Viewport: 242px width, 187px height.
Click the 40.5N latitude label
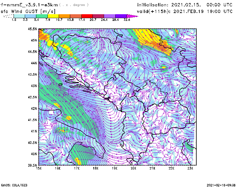(x=32, y=143)
